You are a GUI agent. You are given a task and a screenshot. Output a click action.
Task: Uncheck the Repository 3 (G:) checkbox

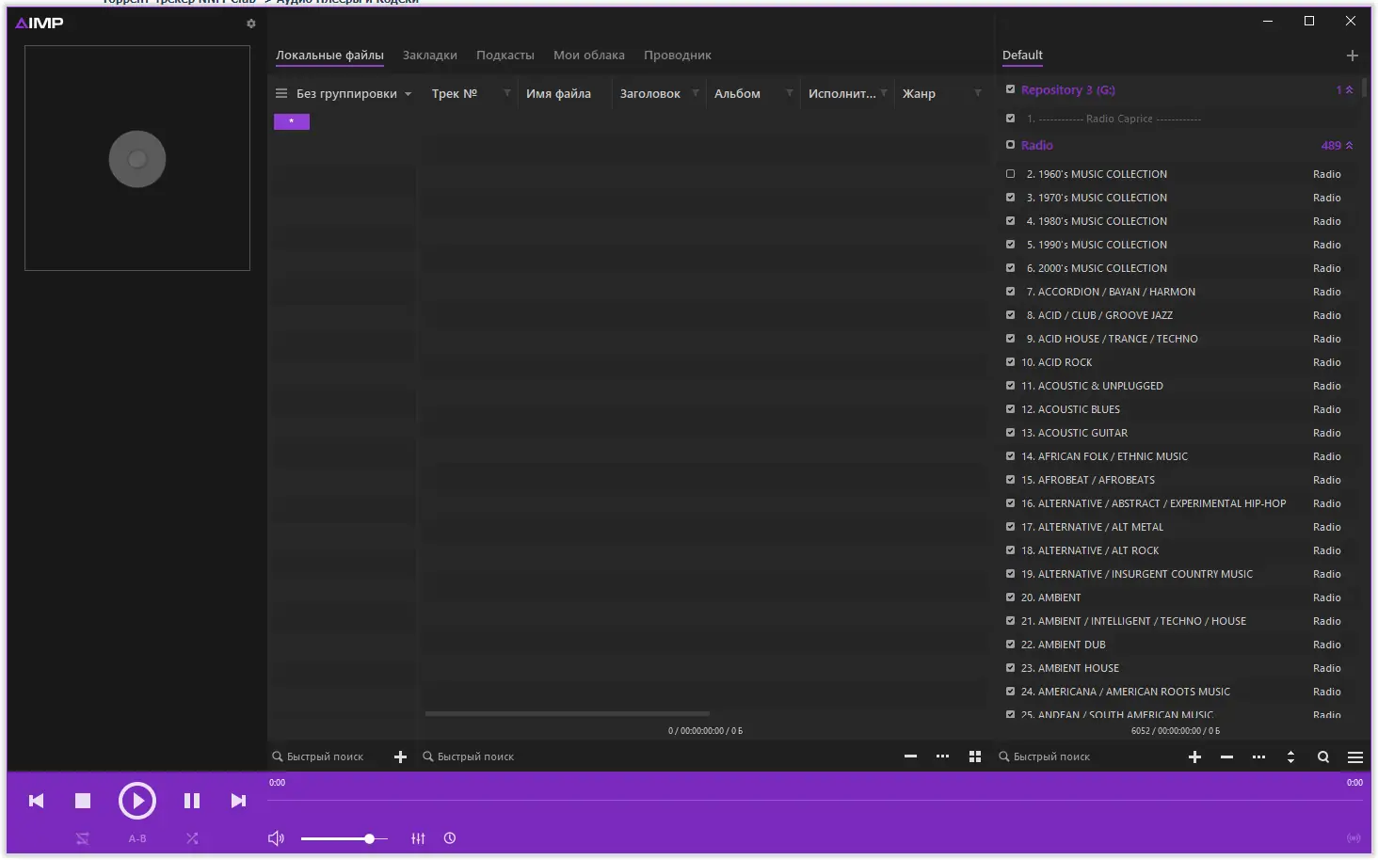pos(1011,89)
